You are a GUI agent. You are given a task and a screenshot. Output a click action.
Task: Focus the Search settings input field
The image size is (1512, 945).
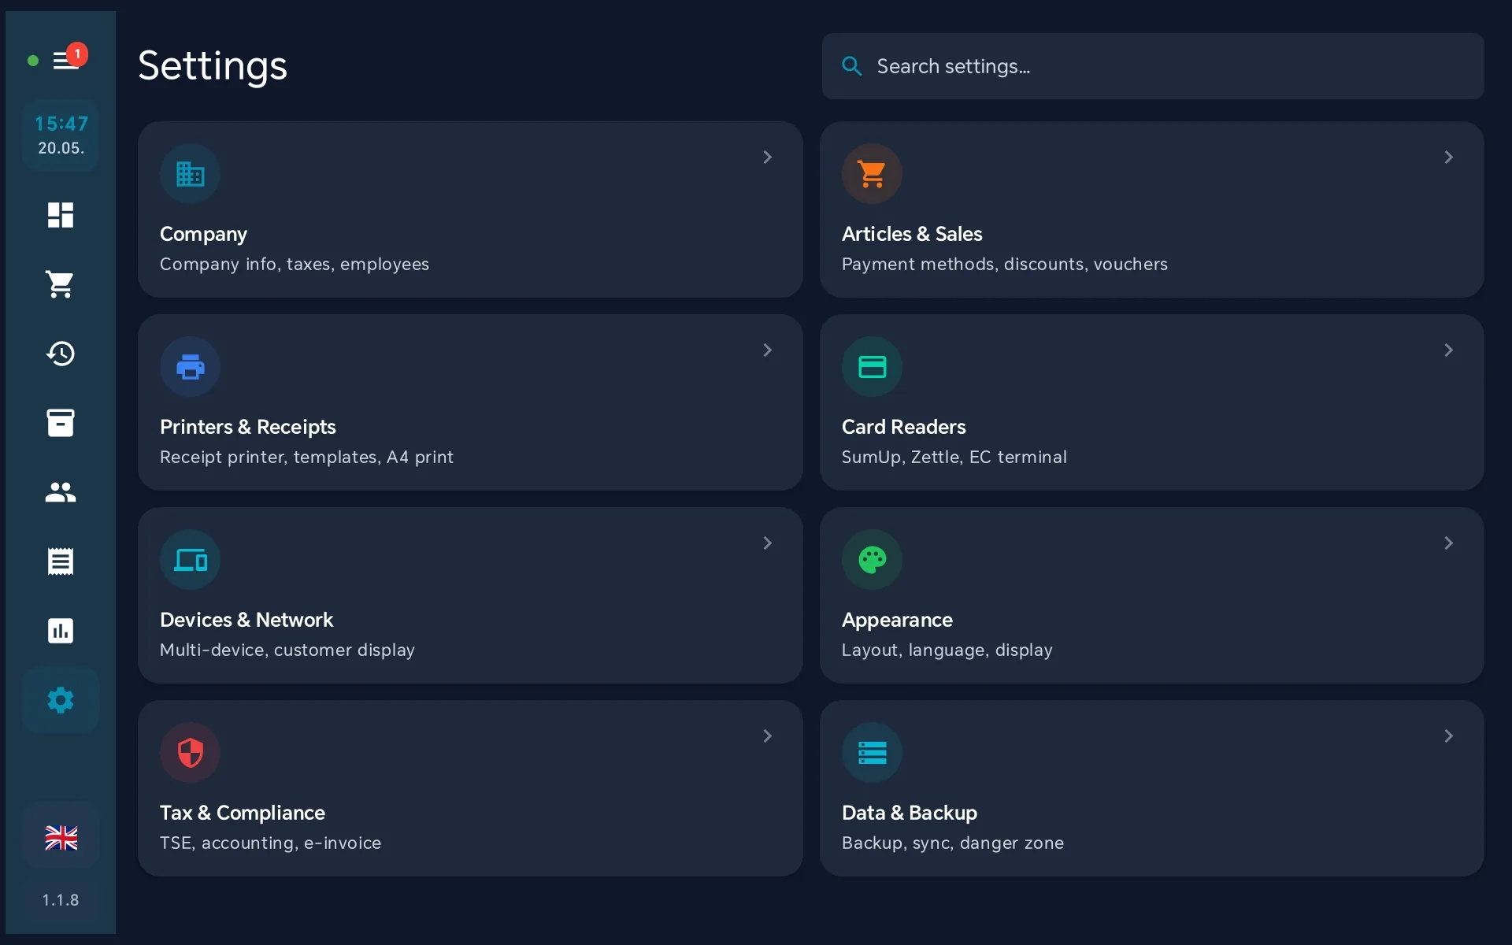(1153, 66)
